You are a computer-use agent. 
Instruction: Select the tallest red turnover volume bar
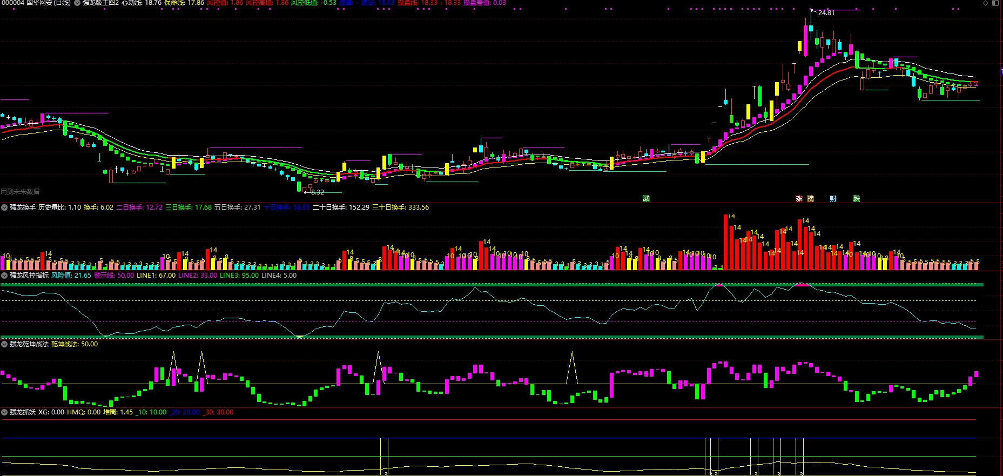726,242
